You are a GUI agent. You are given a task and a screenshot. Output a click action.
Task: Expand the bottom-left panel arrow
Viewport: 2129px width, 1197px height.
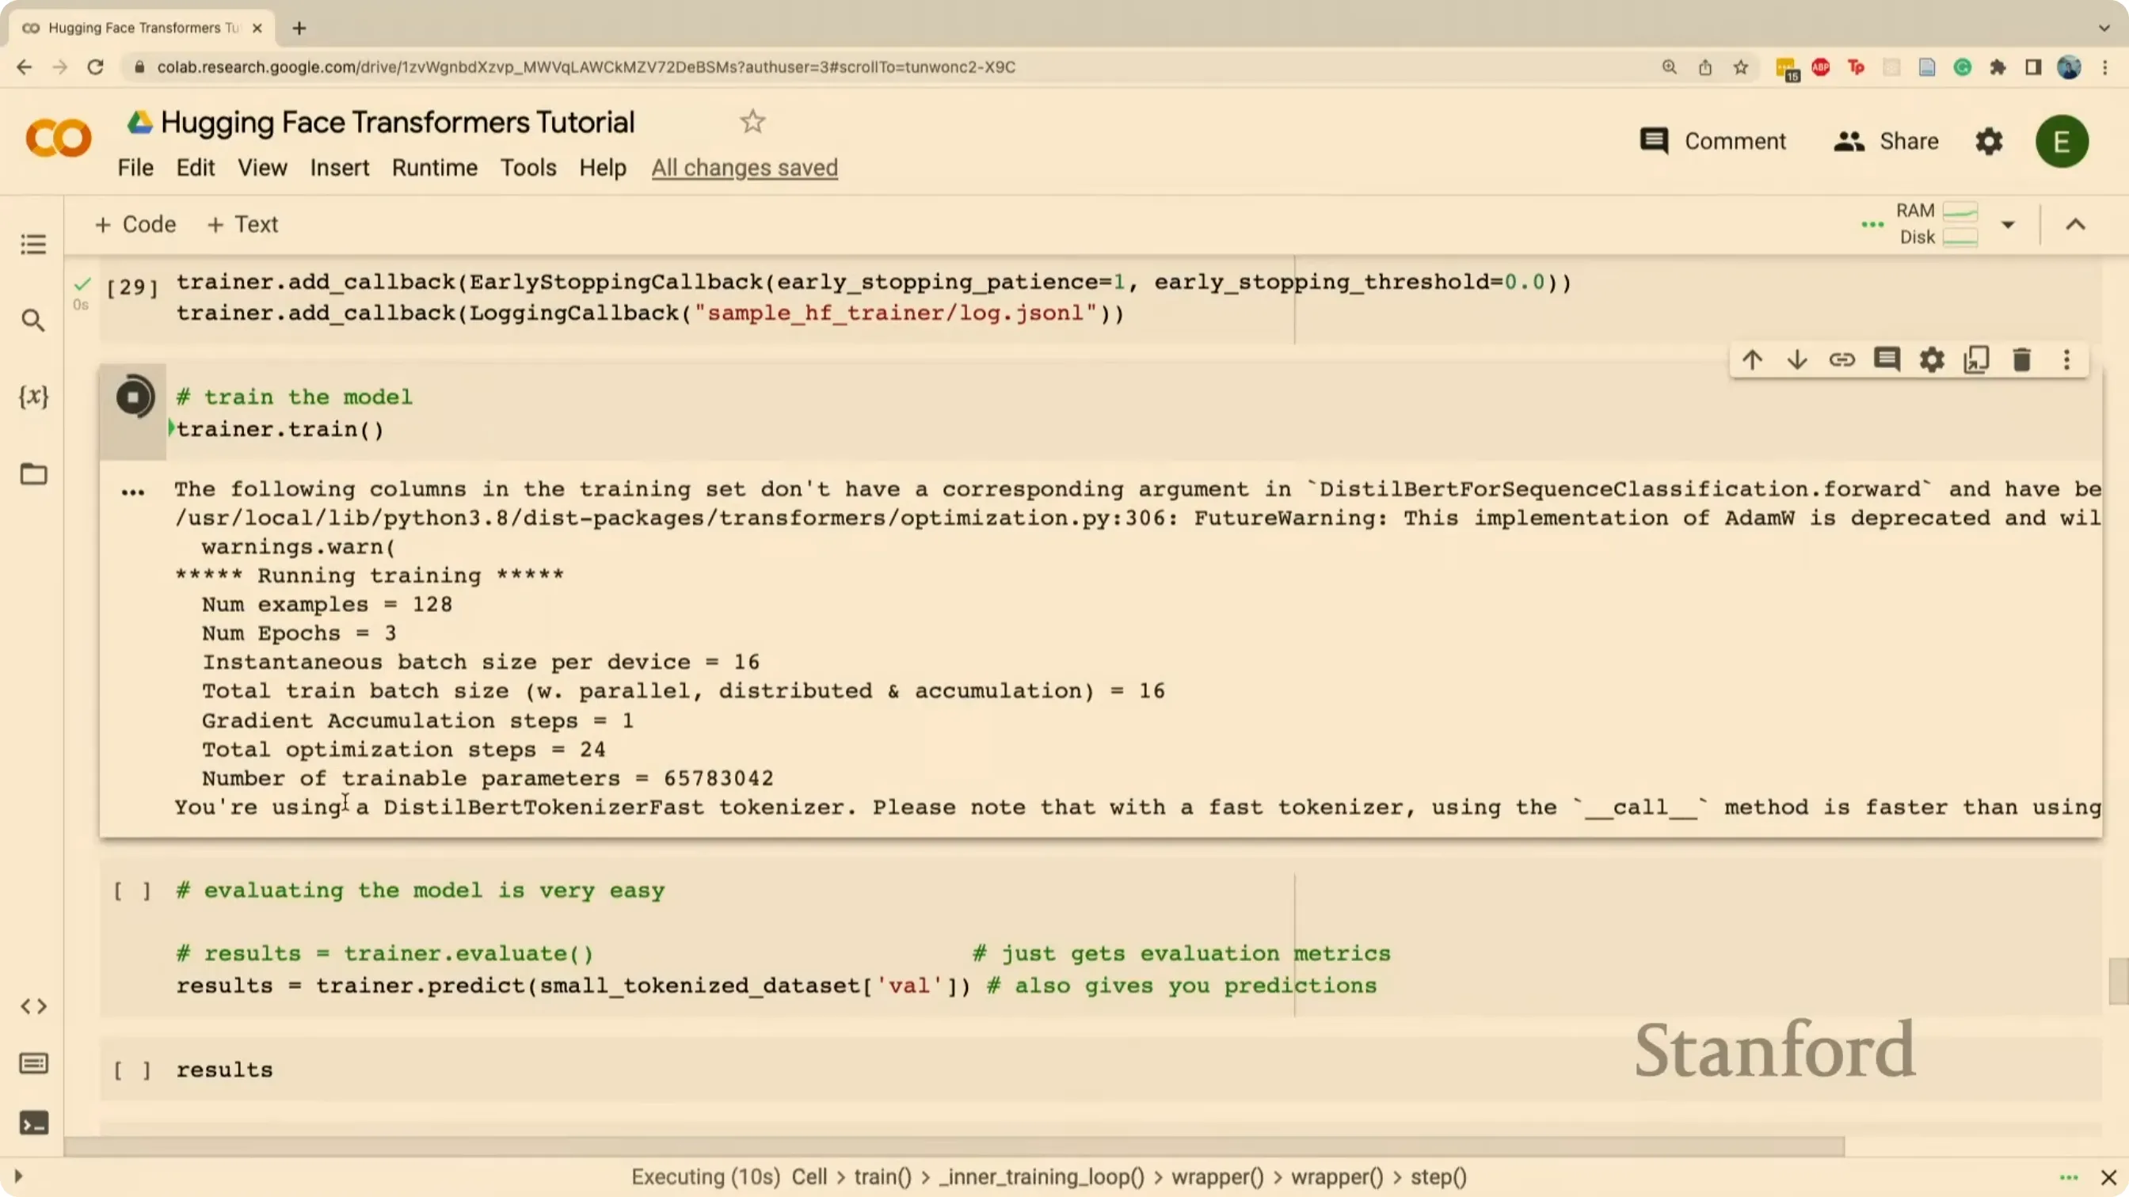(x=18, y=1176)
